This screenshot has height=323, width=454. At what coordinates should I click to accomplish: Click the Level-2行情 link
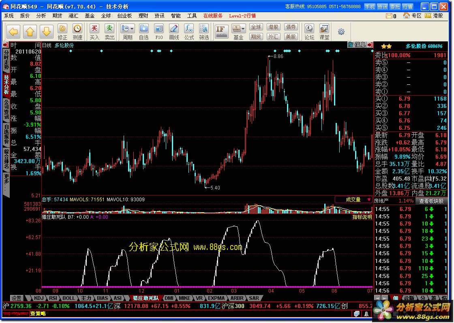242,16
